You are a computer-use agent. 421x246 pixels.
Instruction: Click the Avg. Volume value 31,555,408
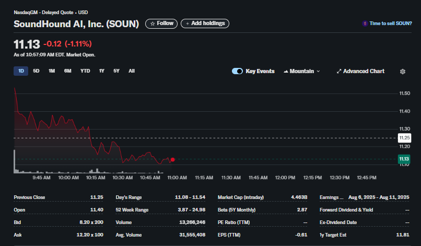[x=192, y=235]
